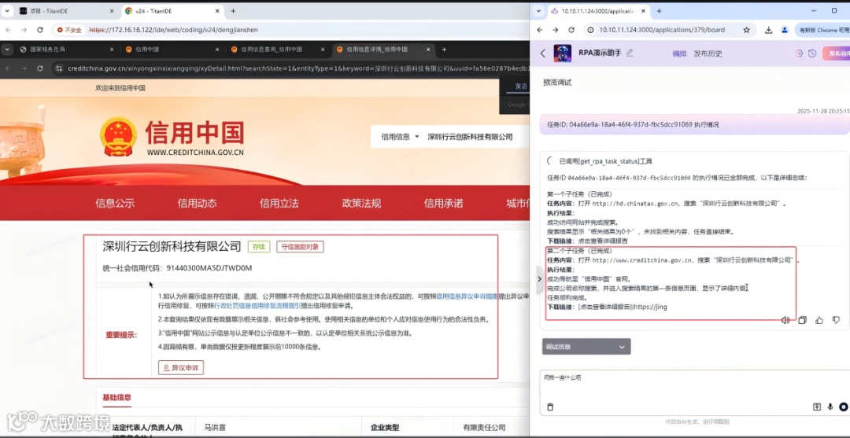Click the 异议申诉 button

[181, 368]
